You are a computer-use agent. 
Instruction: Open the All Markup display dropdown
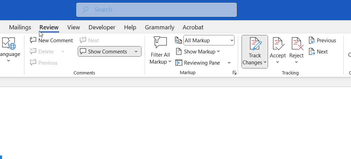click(x=209, y=41)
